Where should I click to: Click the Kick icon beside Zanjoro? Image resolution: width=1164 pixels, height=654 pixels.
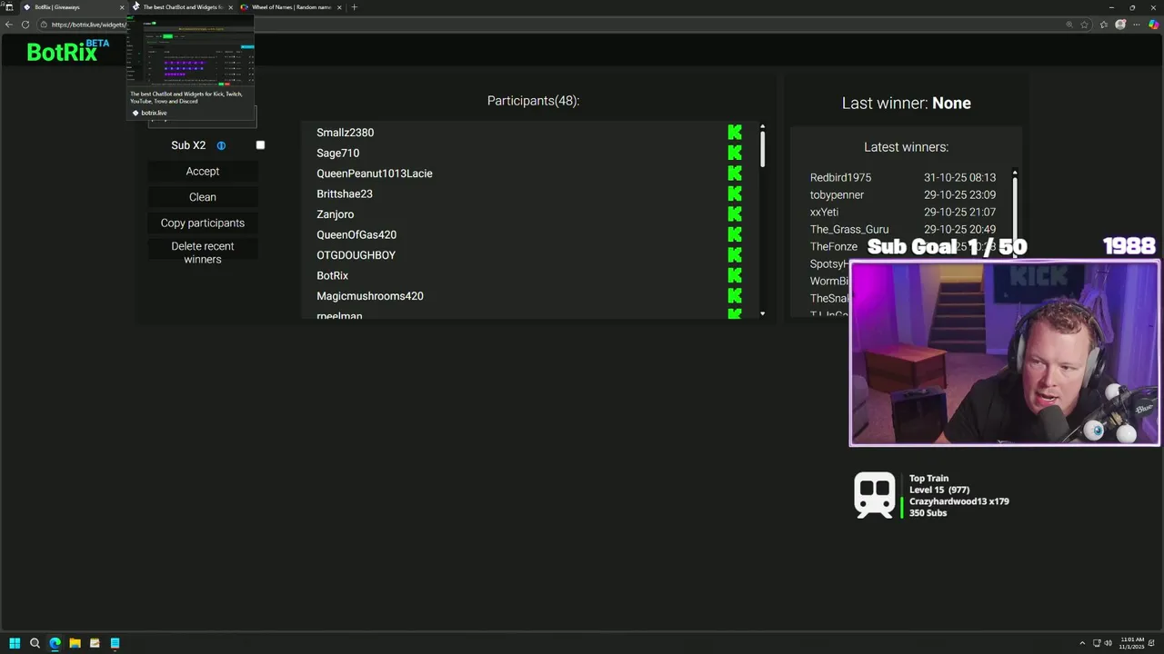735,214
